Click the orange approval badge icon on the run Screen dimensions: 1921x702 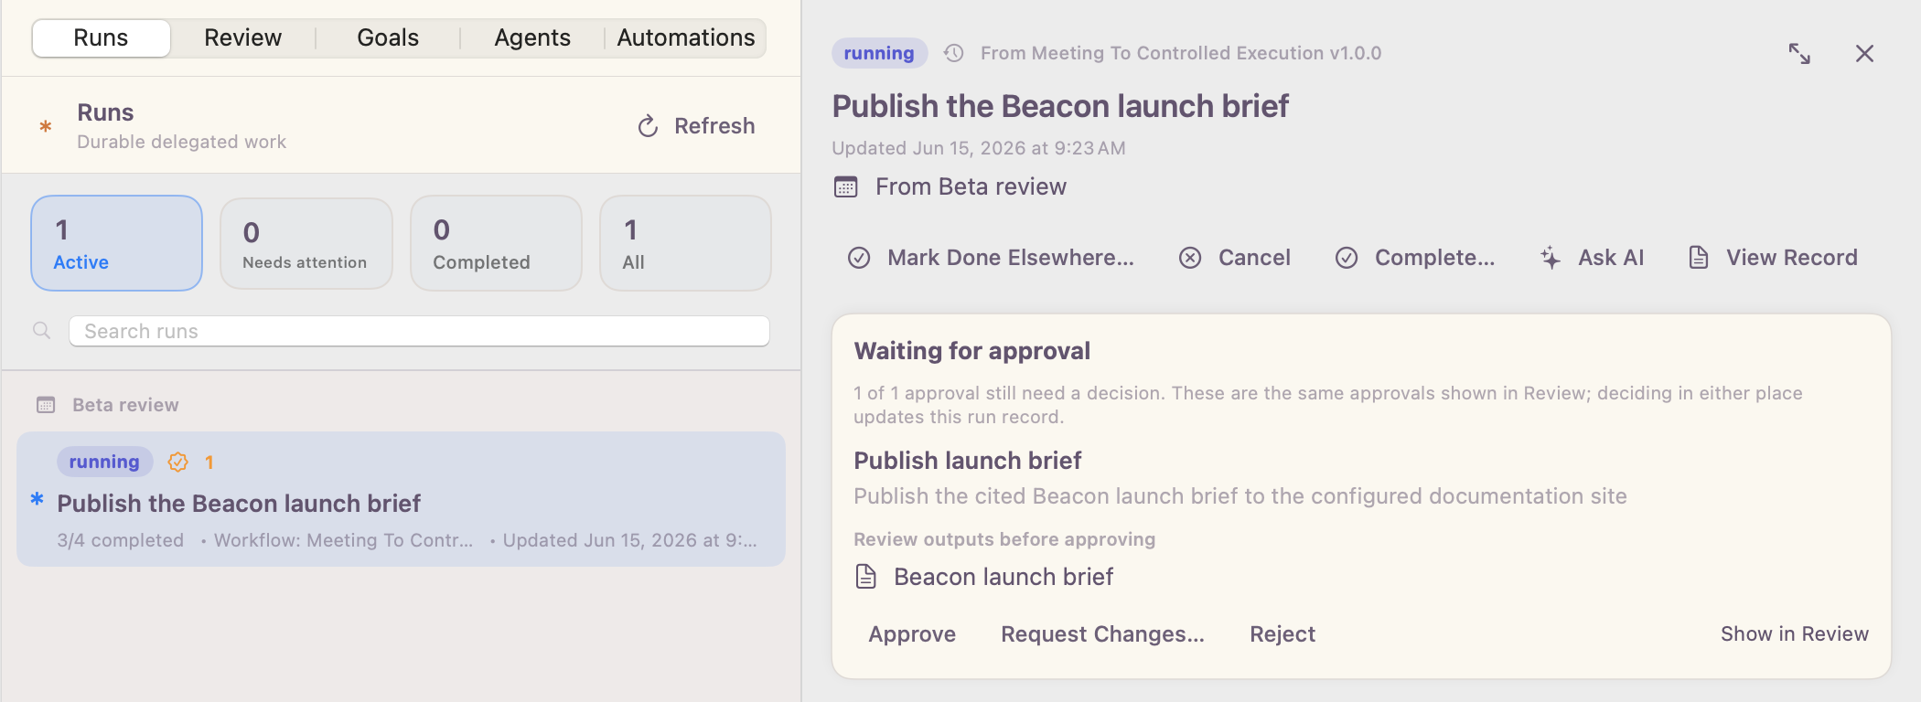click(177, 463)
